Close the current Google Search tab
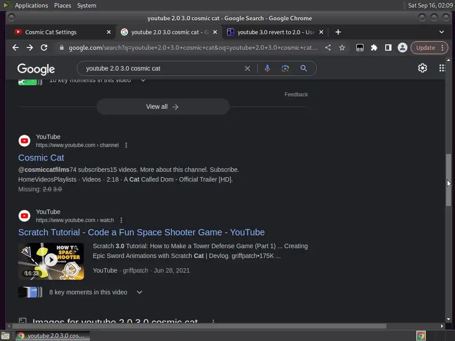This screenshot has width=455, height=341. point(215,32)
